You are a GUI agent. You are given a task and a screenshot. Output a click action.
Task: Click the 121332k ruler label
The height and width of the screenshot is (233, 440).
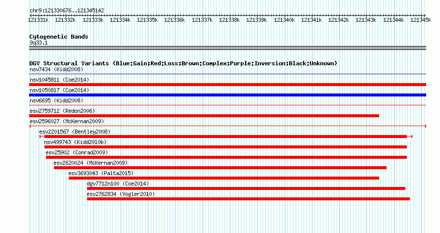(65, 20)
